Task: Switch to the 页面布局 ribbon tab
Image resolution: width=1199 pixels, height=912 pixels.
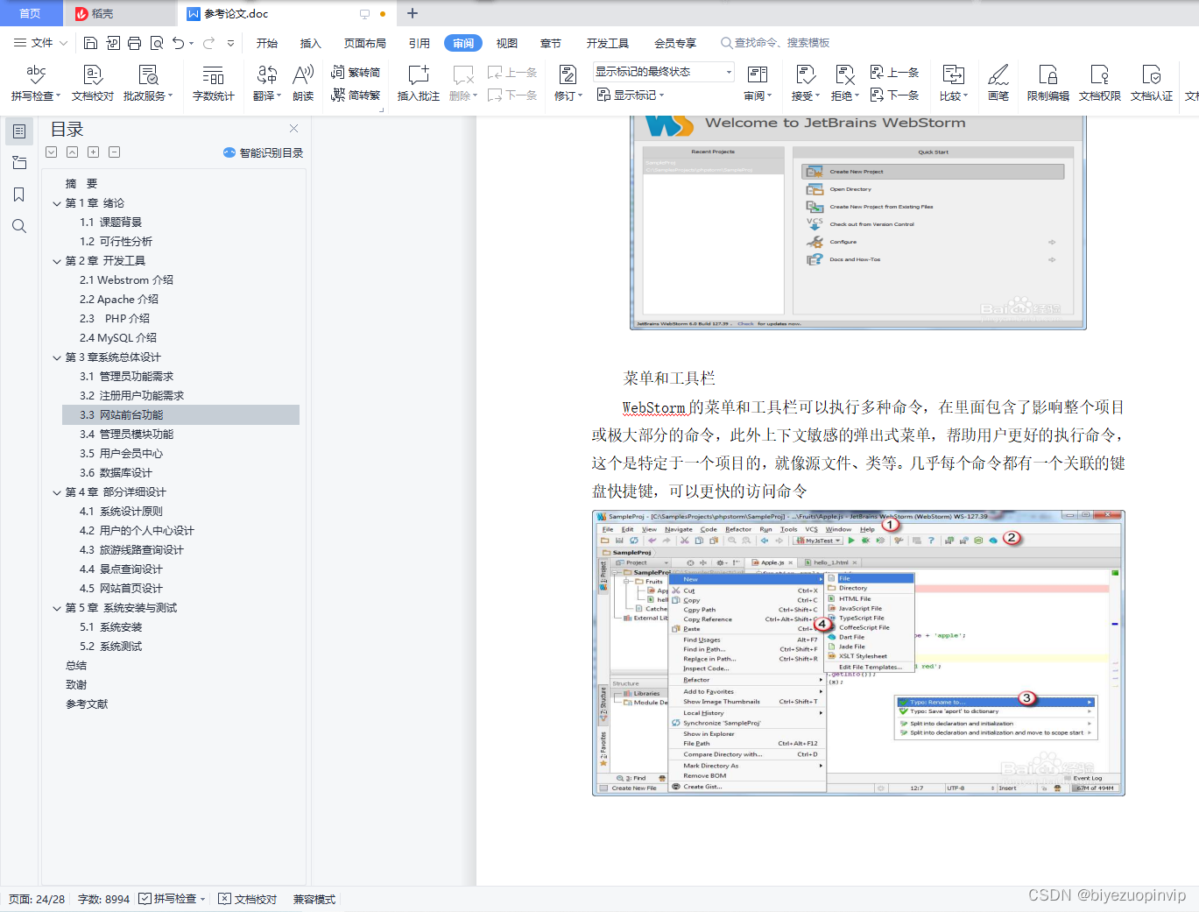Action: coord(365,43)
